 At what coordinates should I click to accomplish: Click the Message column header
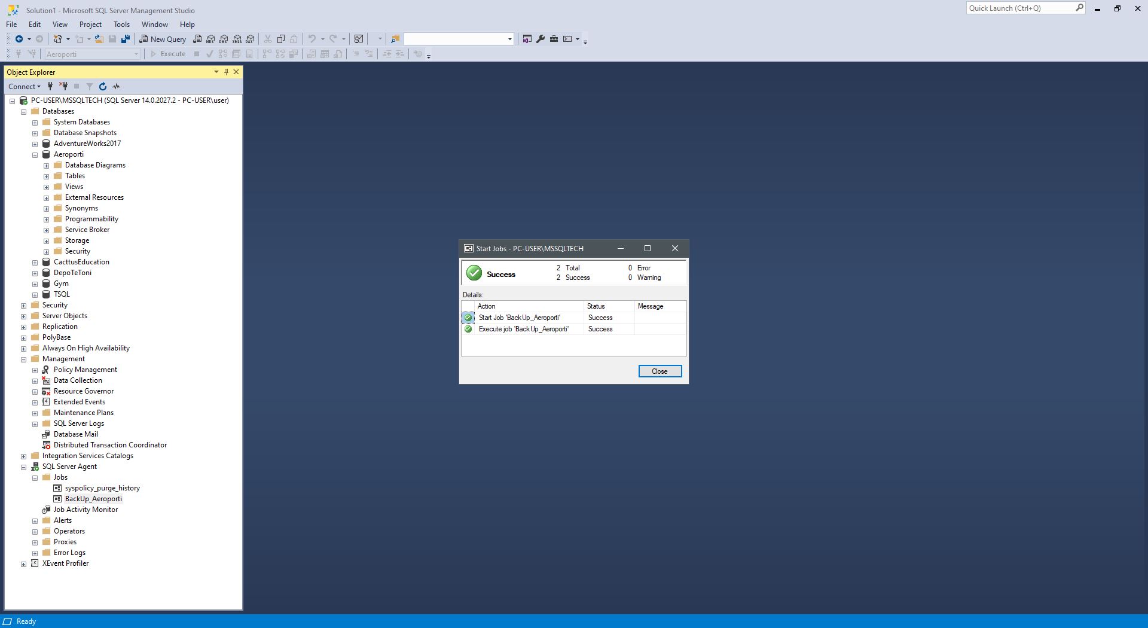click(x=660, y=306)
